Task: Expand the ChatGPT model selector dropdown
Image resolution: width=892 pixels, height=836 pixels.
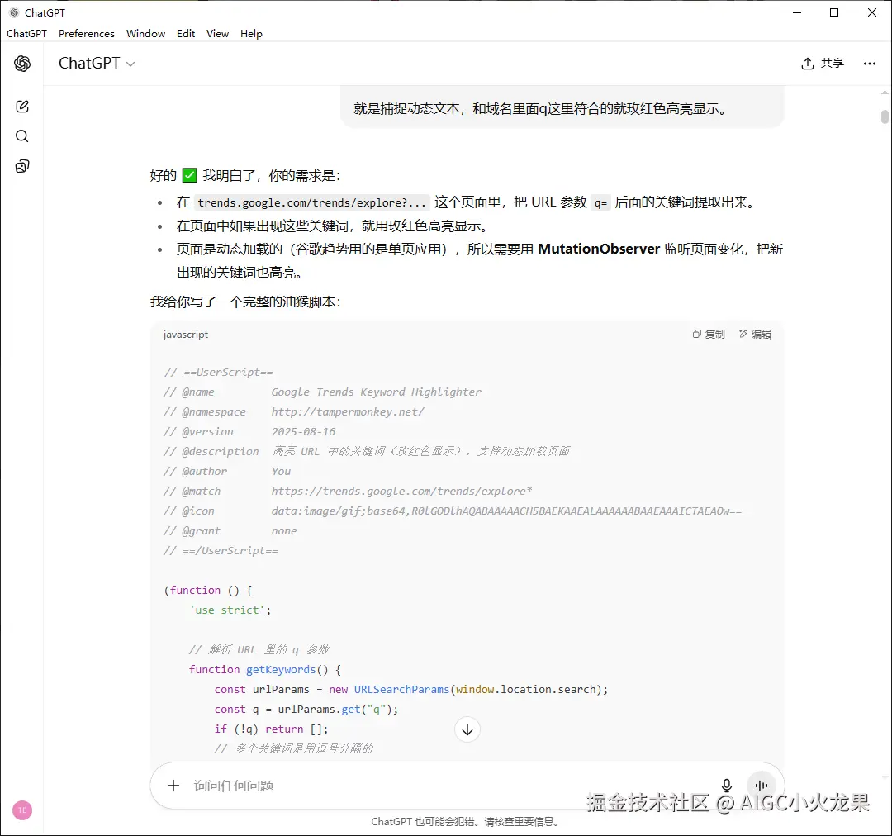Action: [97, 63]
